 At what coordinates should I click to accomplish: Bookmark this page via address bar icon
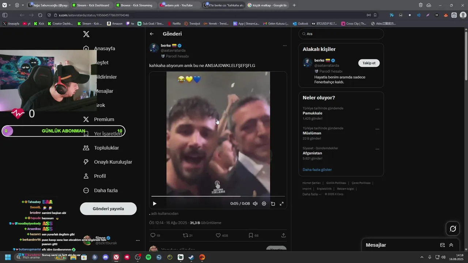click(x=375, y=15)
